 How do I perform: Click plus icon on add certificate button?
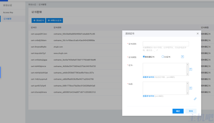point(35,20)
